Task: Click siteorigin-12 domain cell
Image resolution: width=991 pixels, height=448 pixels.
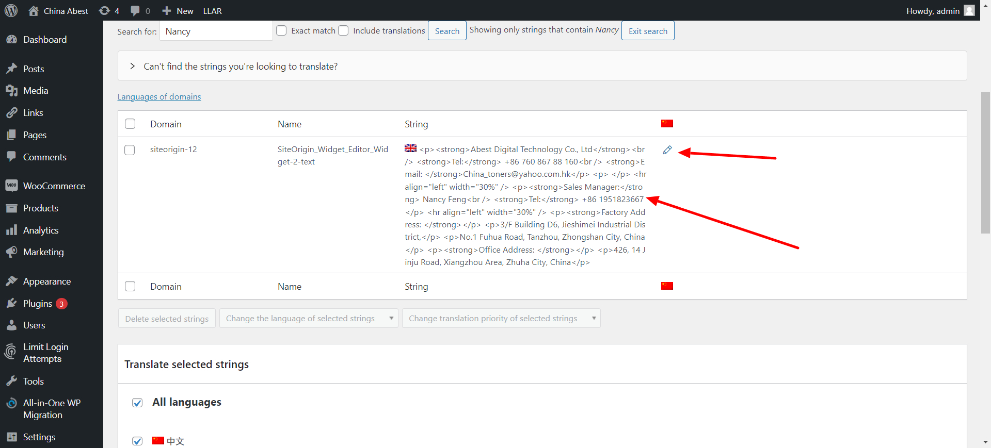Action: 173,150
